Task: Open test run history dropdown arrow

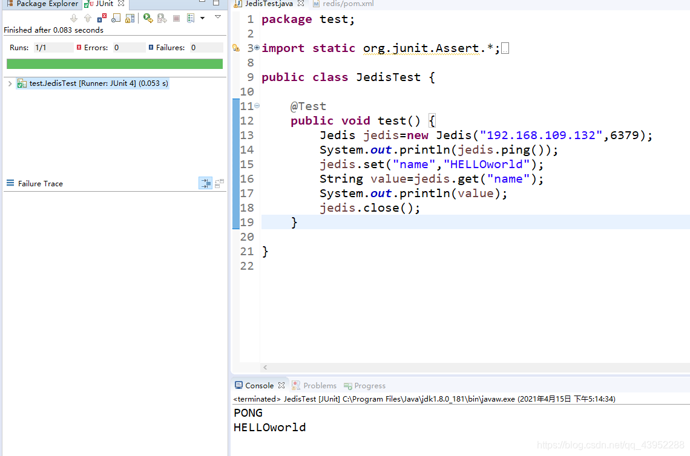Action: tap(202, 18)
